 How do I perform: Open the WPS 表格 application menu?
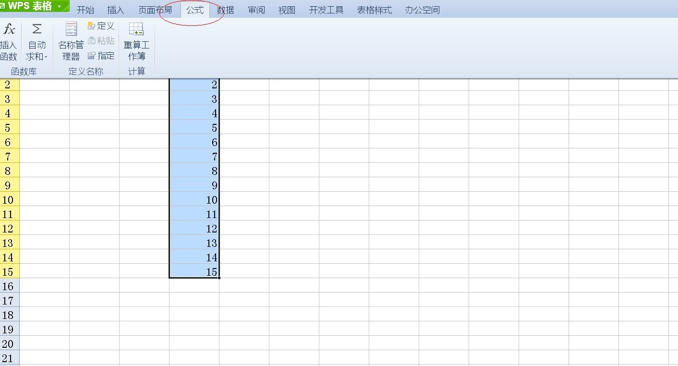34,6
